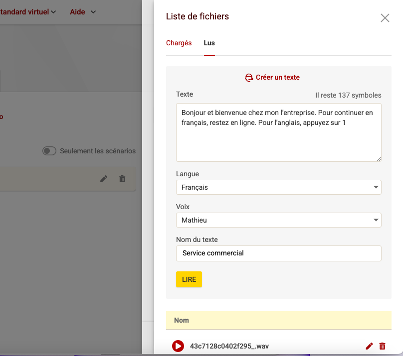Grab the resize handle of the Texte box

coord(379,159)
